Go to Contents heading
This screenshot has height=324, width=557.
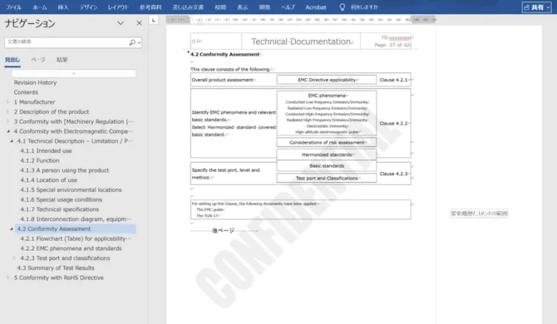pos(25,92)
